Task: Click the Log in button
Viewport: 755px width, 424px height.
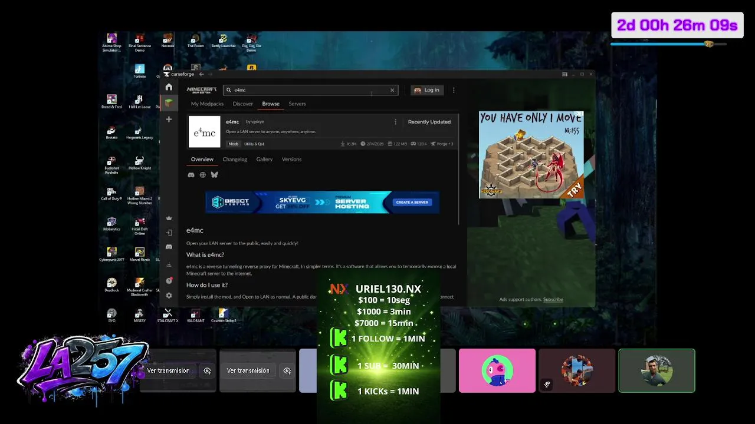Action: pyautogui.click(x=427, y=90)
